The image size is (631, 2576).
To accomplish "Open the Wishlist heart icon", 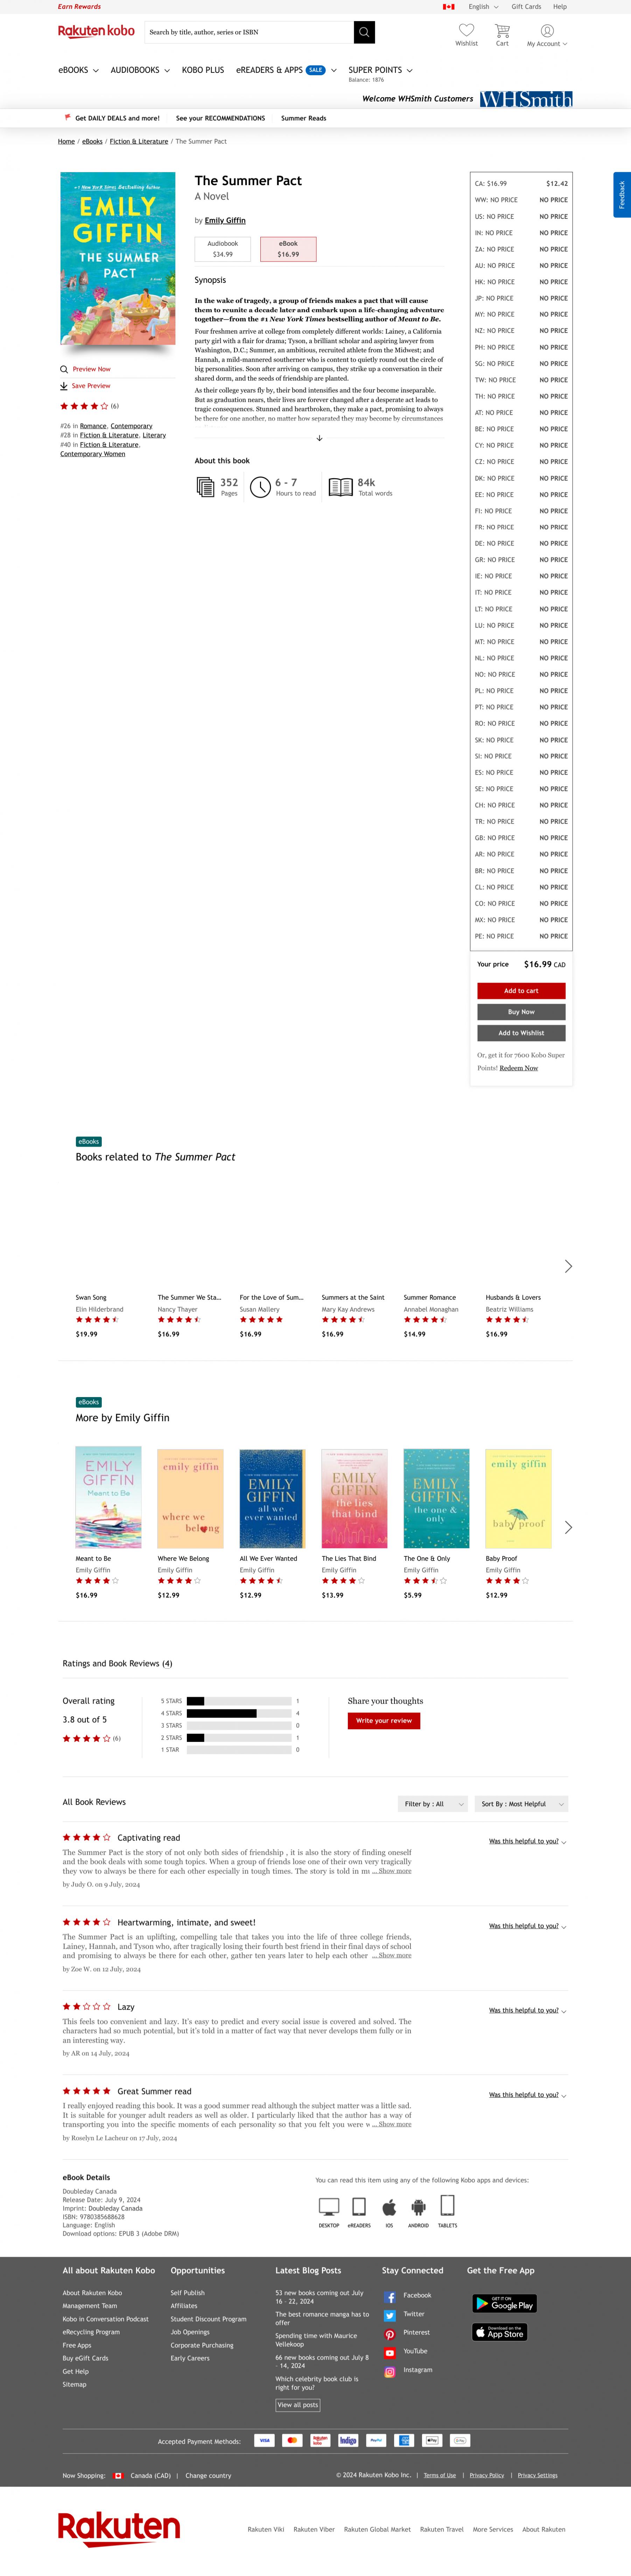I will [x=466, y=31].
